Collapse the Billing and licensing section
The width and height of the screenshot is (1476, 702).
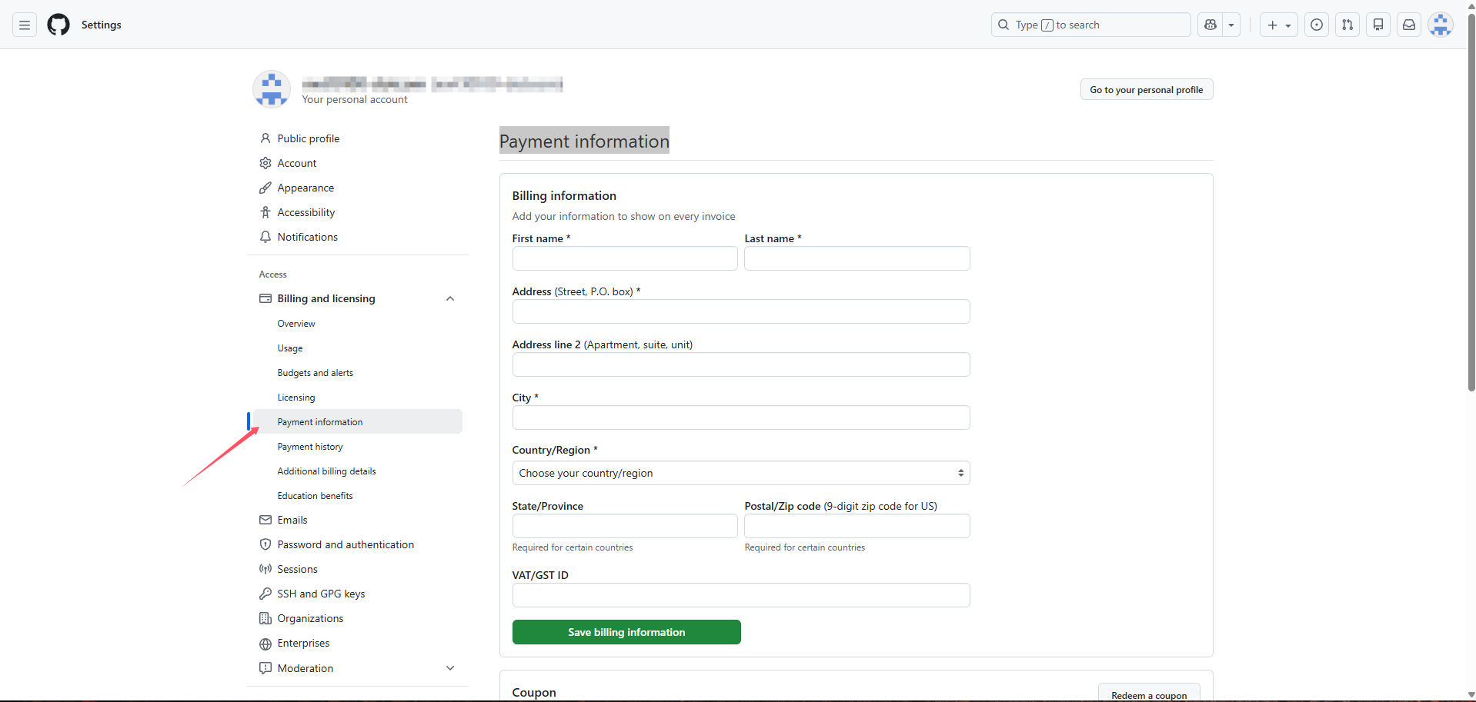point(450,298)
